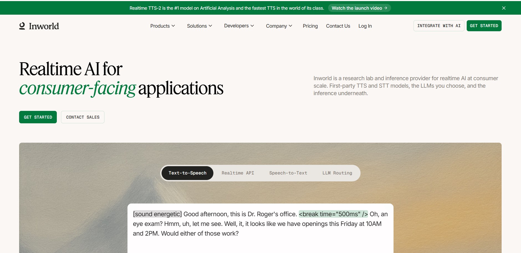This screenshot has width=521, height=253.
Task: Click the Contact Sales button
Action: [x=83, y=117]
